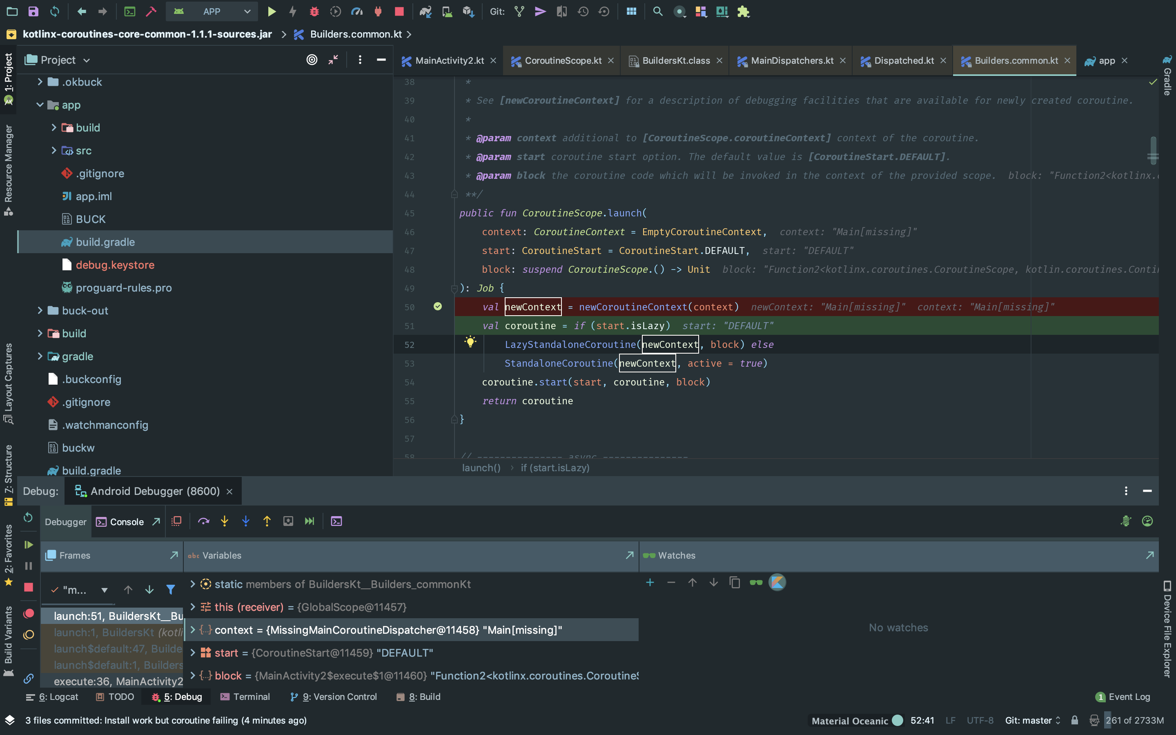This screenshot has height=735, width=1176.
Task: Open the APP run configuration dropdown
Action: (x=212, y=11)
